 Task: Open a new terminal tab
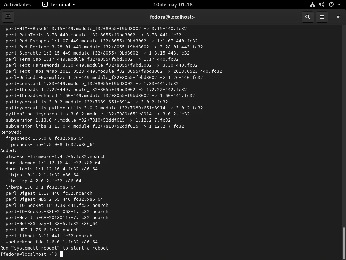coord(8,17)
